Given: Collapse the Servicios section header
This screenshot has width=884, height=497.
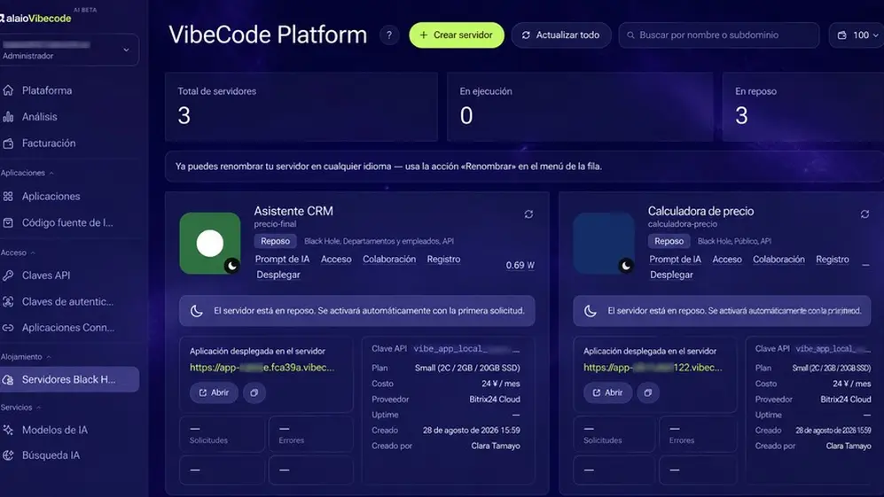Looking at the screenshot, I should point(21,408).
